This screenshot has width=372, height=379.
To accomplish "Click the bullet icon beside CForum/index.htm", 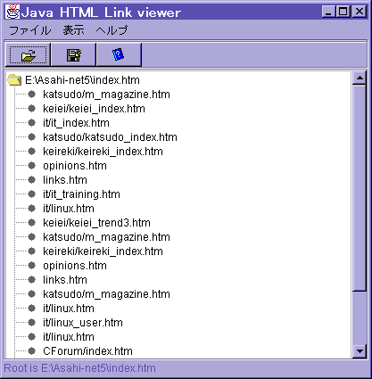I will (32, 351).
